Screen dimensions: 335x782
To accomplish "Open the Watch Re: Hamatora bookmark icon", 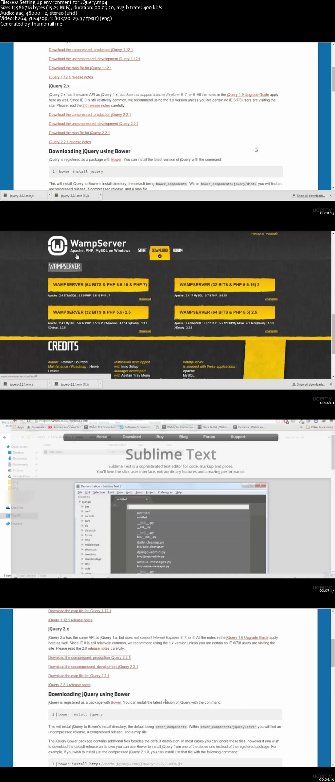I will (164, 427).
